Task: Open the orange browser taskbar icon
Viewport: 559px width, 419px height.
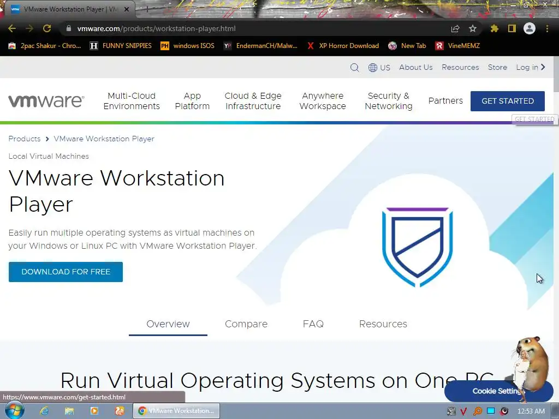Action: coord(120,411)
